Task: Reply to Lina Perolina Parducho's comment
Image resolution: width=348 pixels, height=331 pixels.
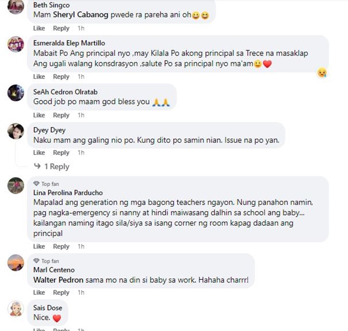Action: 61,246
